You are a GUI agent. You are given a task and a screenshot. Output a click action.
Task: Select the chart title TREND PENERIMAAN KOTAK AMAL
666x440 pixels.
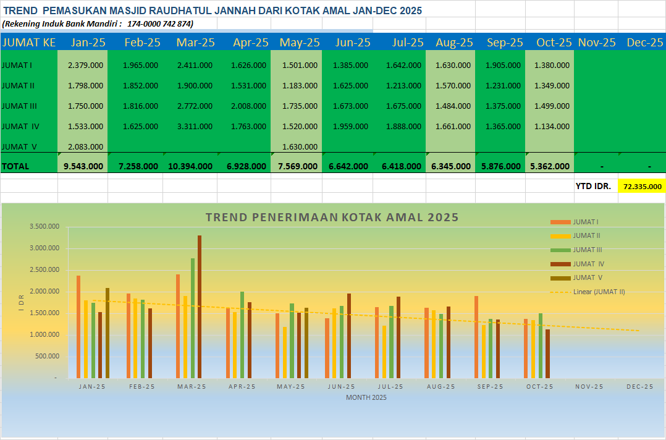click(332, 218)
